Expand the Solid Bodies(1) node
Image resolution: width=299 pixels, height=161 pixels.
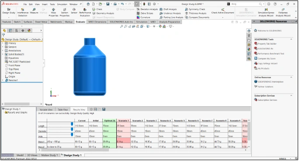point(3,54)
